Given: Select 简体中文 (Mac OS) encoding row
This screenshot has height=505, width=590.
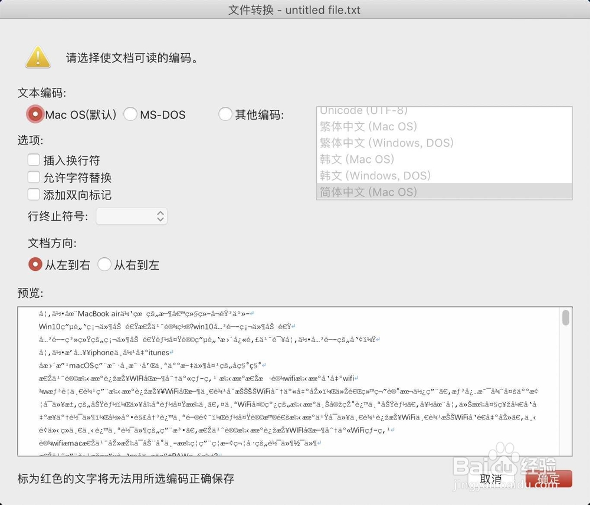Looking at the screenshot, I should [444, 192].
